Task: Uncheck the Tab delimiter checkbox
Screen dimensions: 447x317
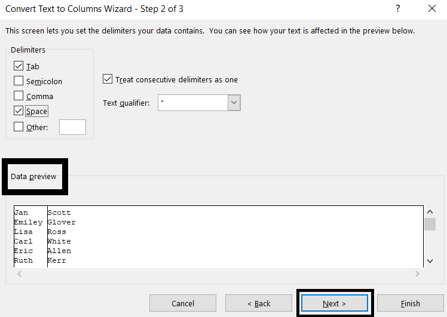Action: [x=19, y=66]
